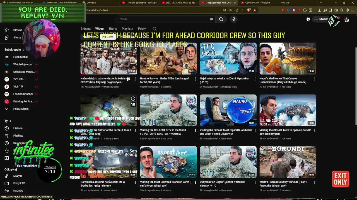Open options menu for La Rinconada video
357x200 pixels.
coord(315,131)
